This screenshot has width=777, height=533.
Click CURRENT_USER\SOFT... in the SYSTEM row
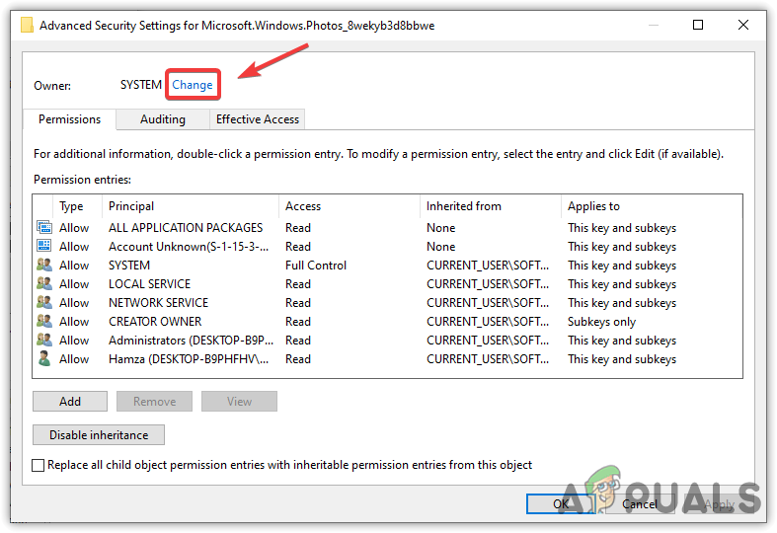(x=488, y=266)
